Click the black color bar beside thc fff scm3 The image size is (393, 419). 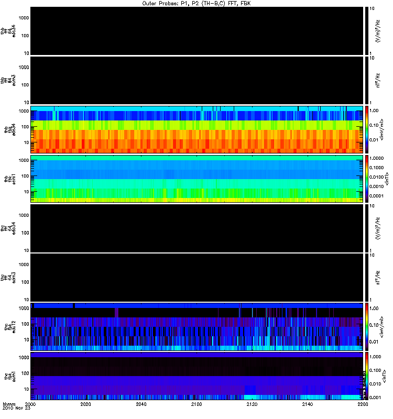[x=366, y=278]
